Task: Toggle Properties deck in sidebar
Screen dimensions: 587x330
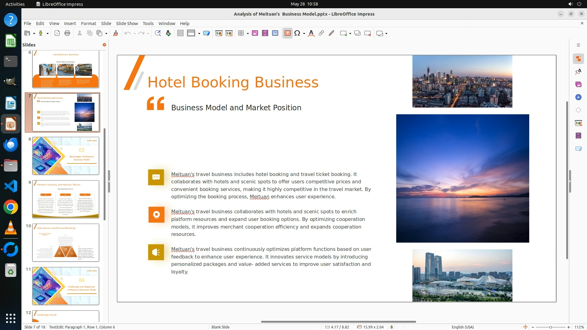Action: tap(578, 59)
